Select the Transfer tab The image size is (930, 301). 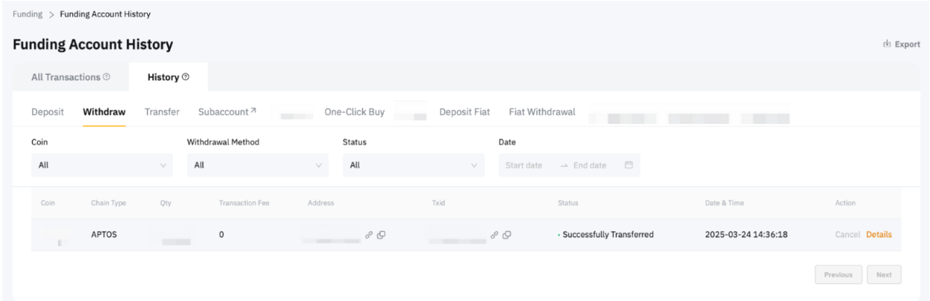(162, 113)
